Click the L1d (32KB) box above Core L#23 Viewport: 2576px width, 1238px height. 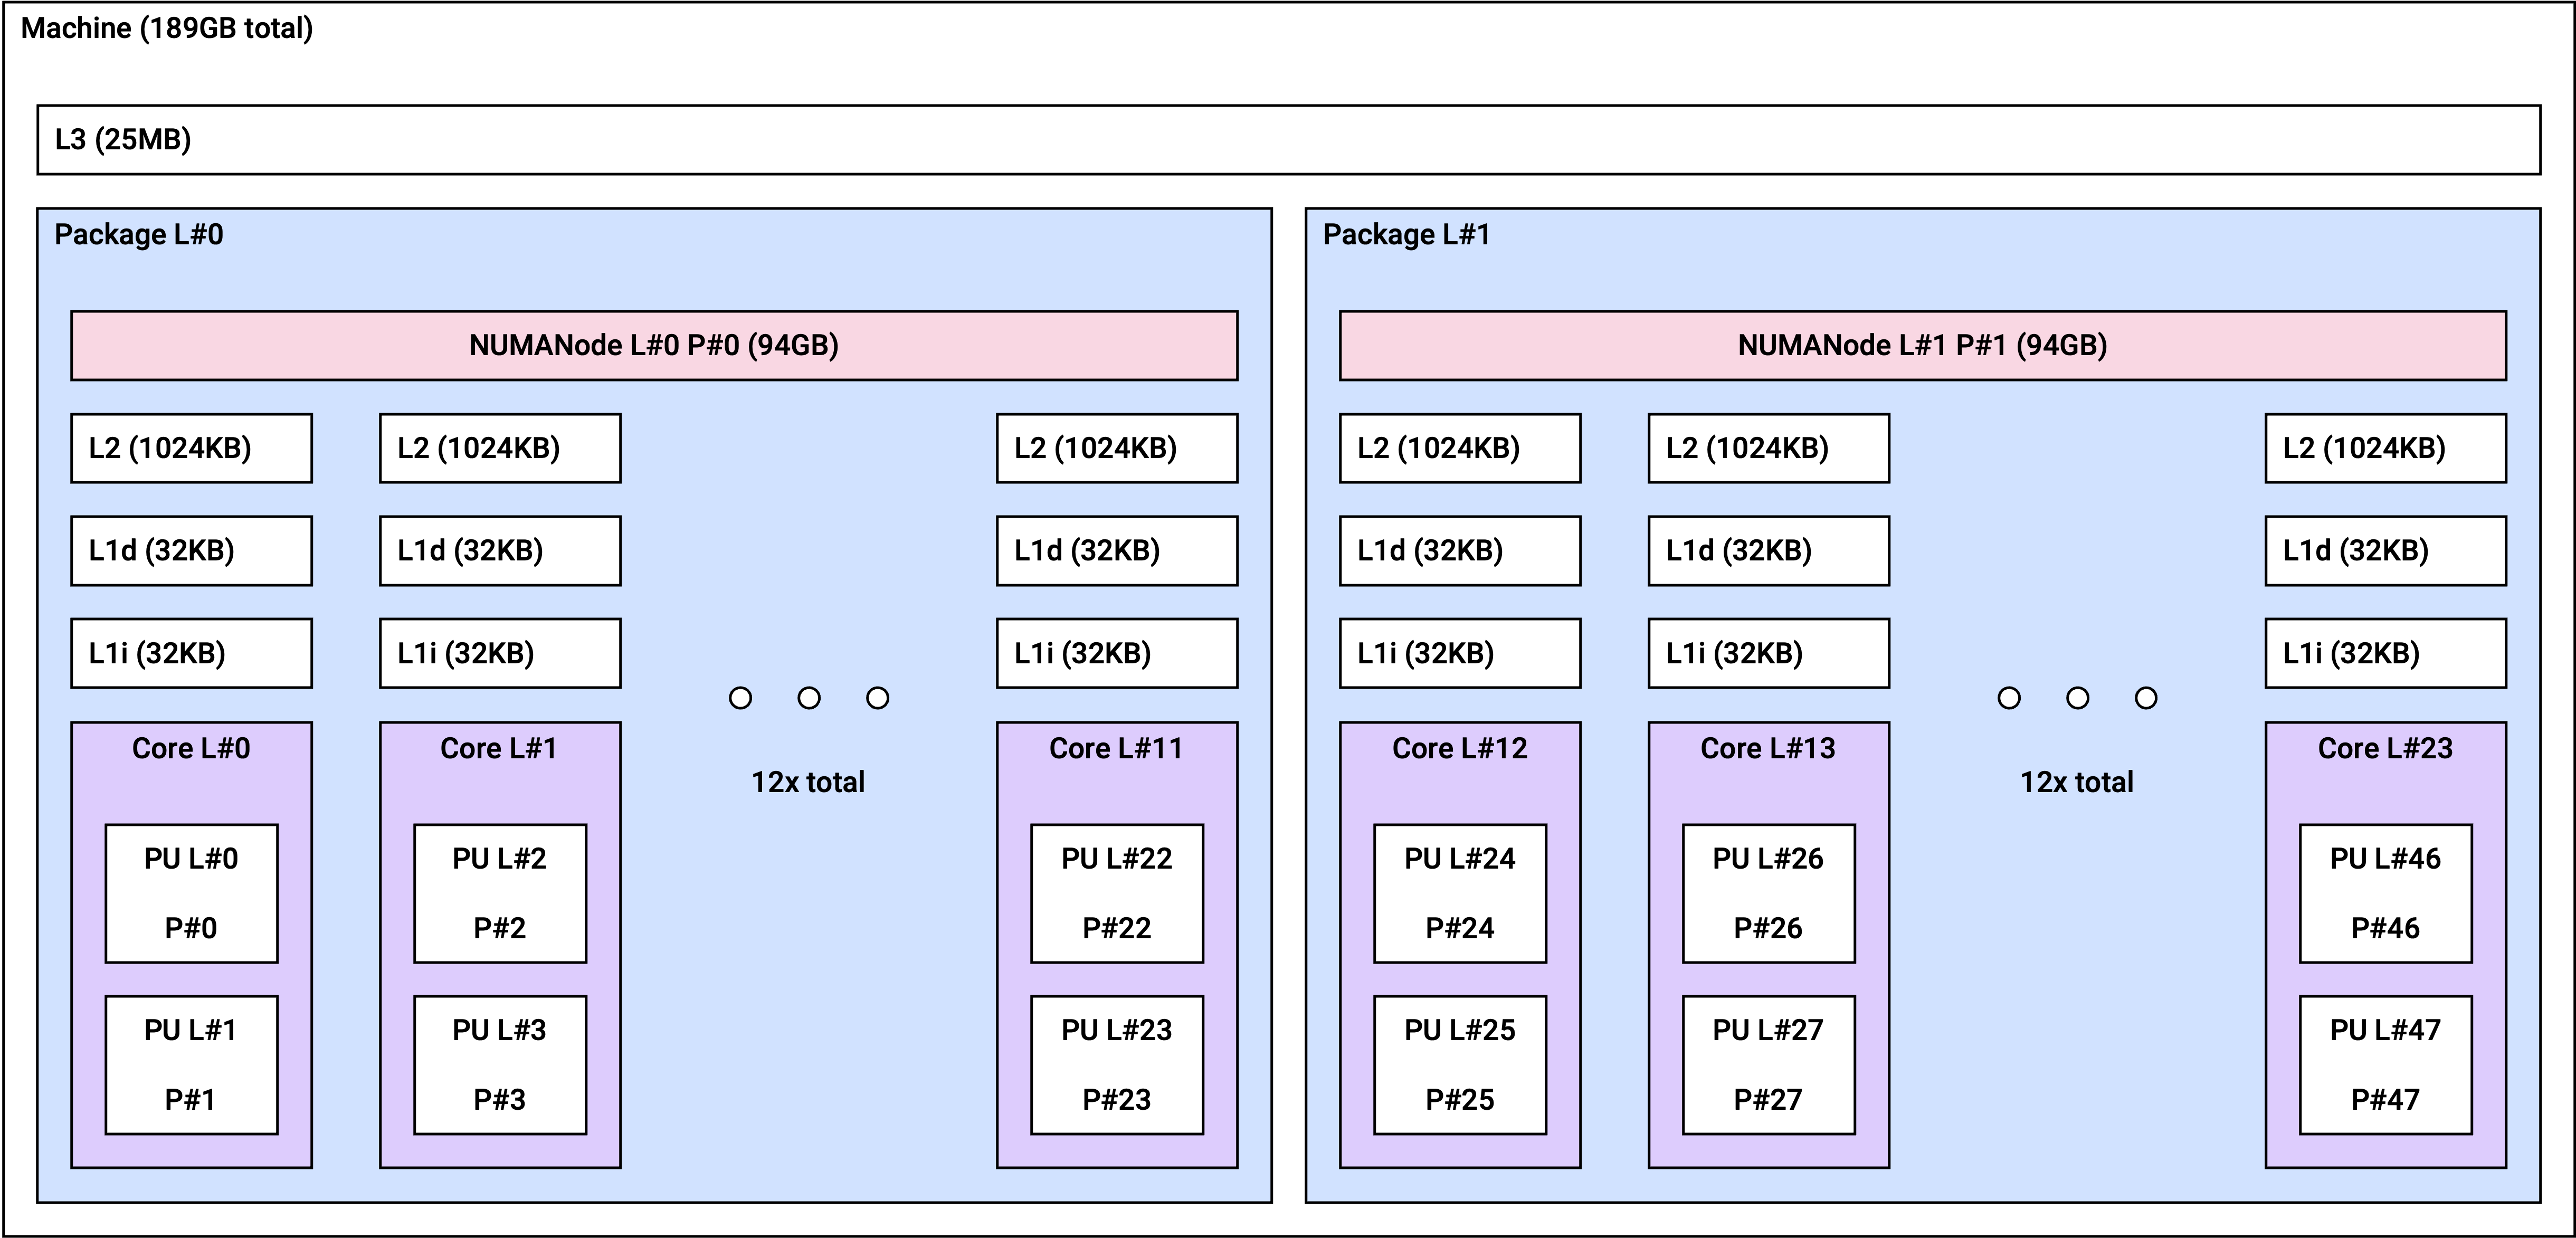click(x=2386, y=551)
